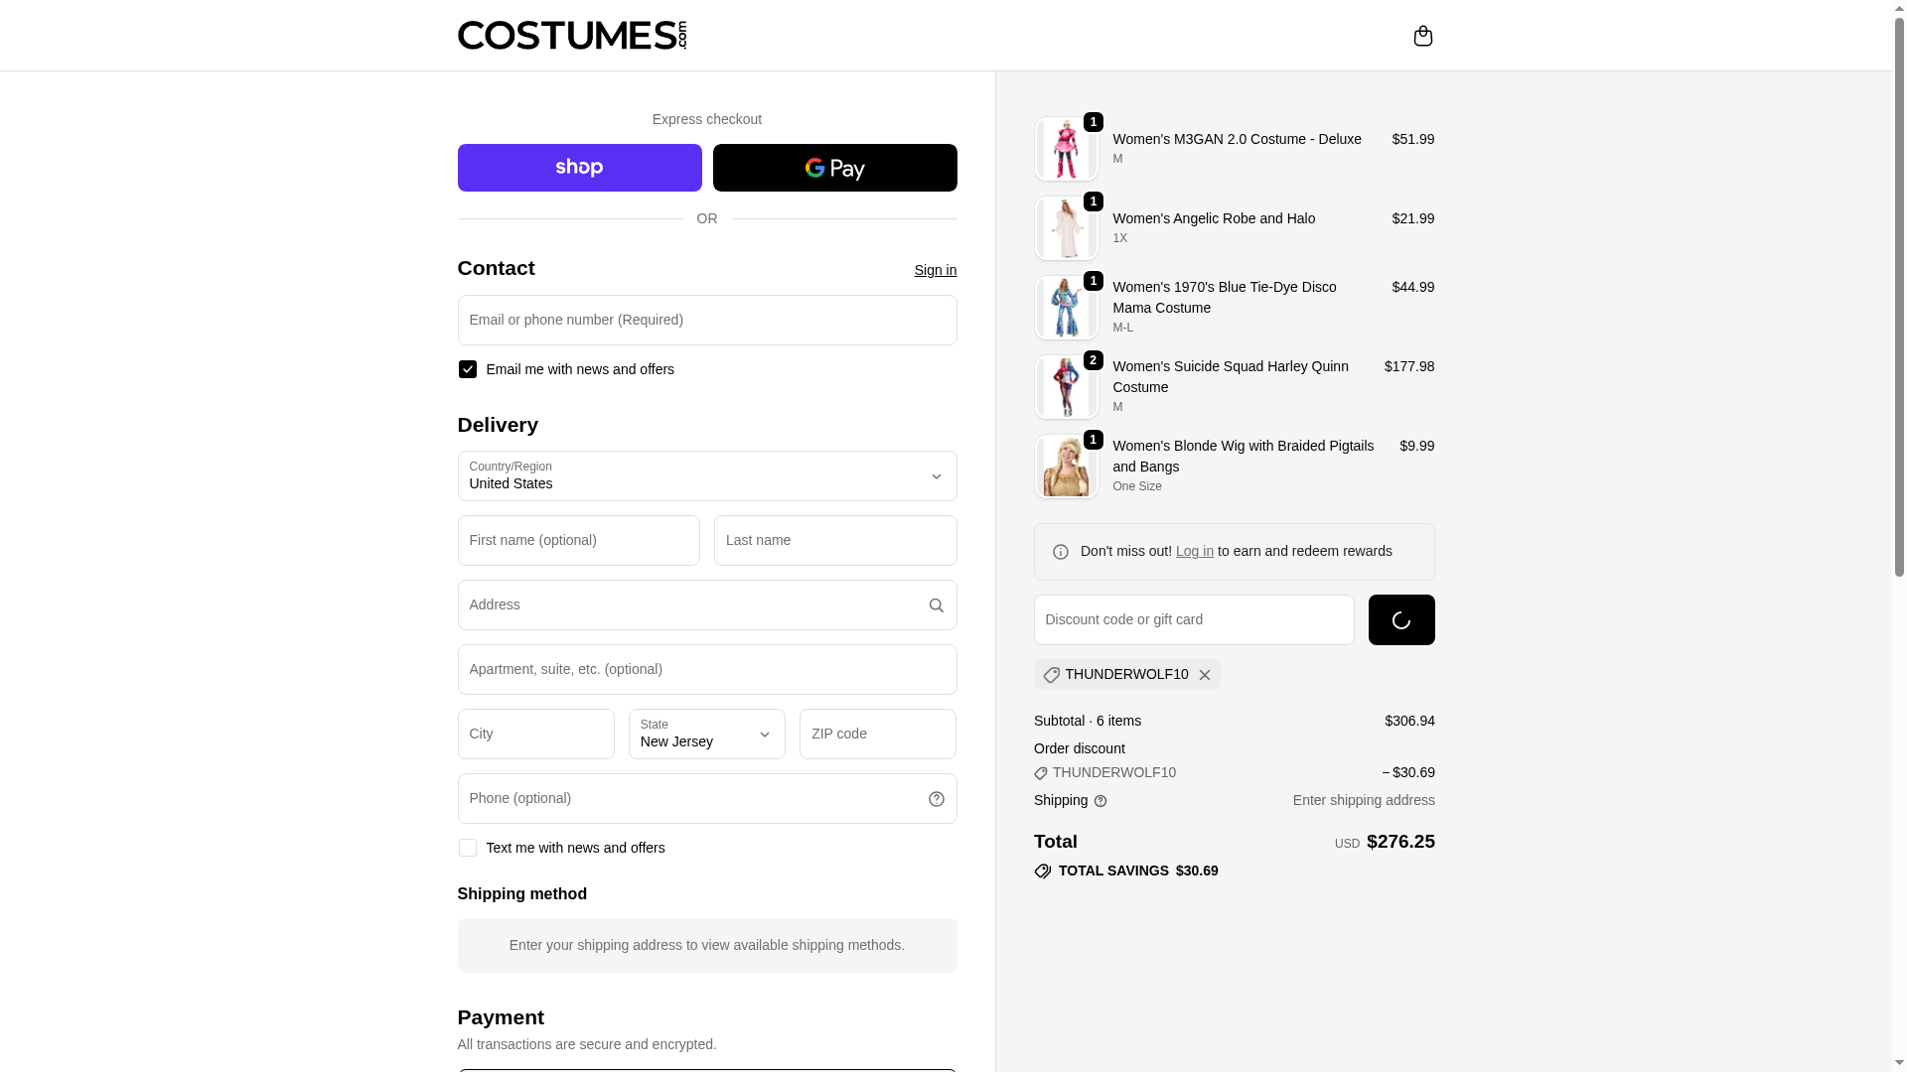Viewport: 1907px width, 1072px height.
Task: Click the Costumes.com logo
Action: pos(571,36)
